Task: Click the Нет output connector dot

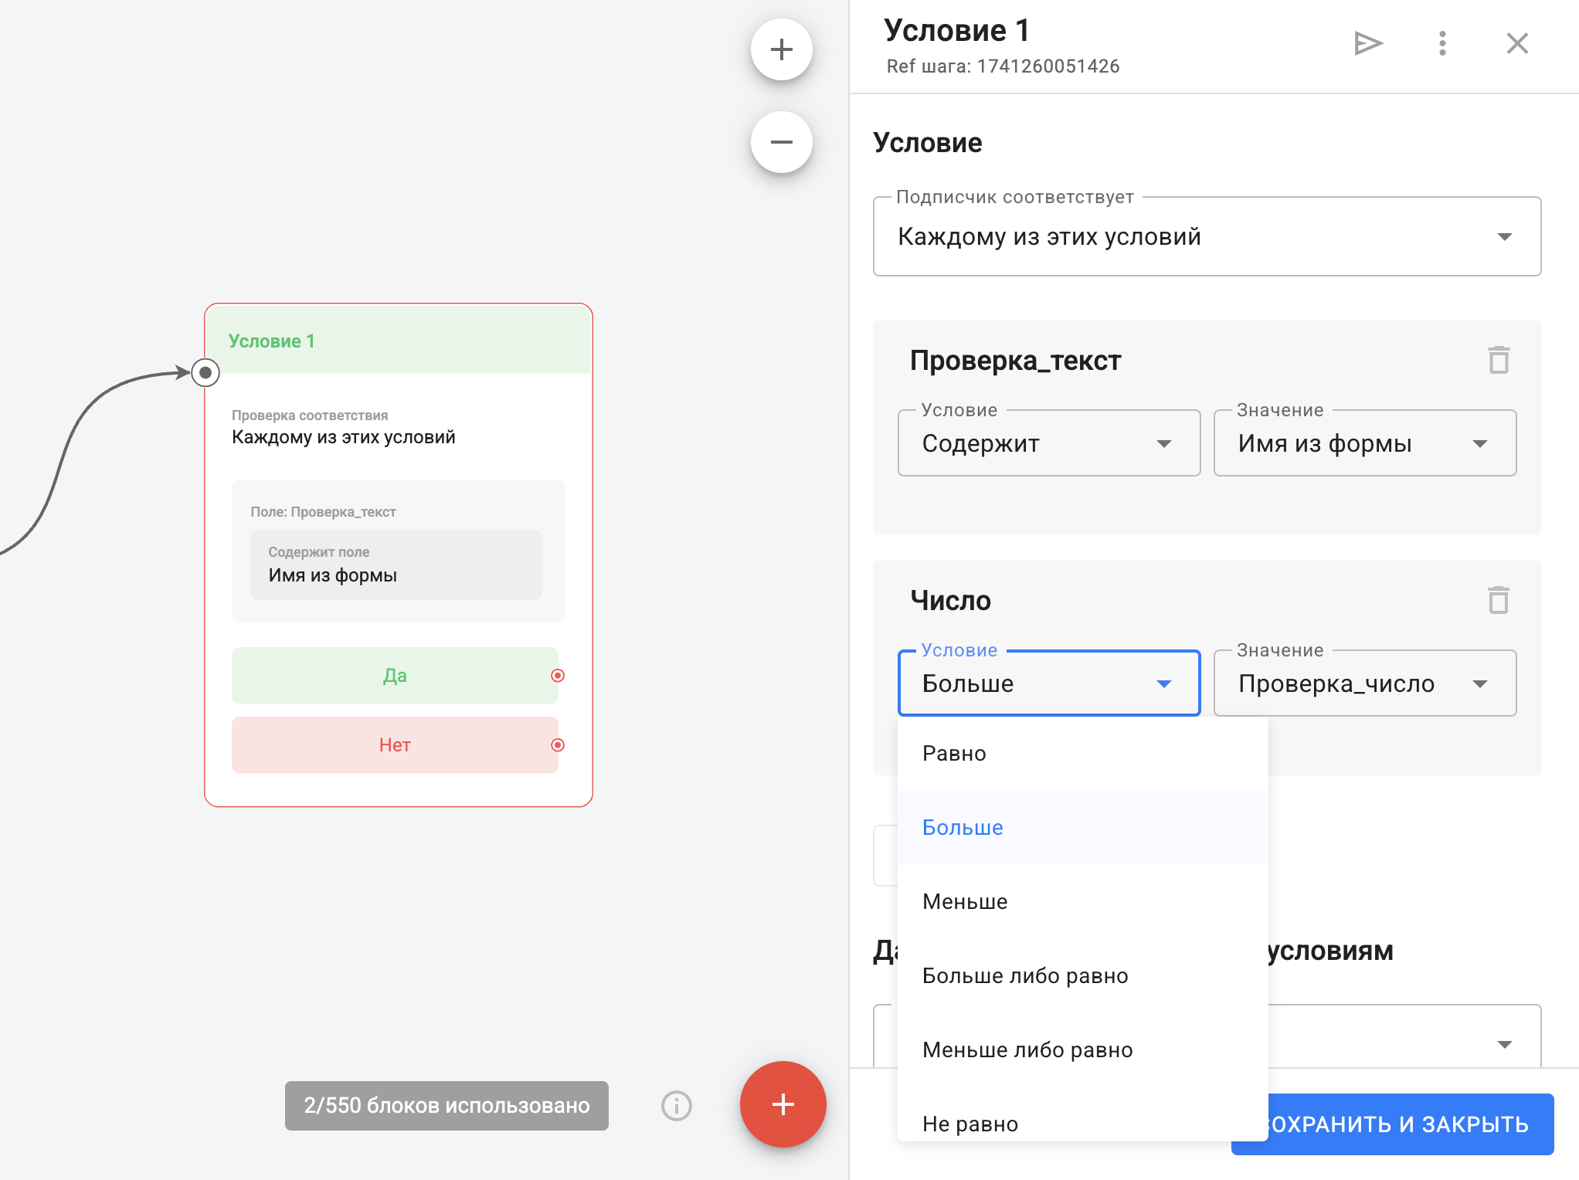Action: coord(558,745)
